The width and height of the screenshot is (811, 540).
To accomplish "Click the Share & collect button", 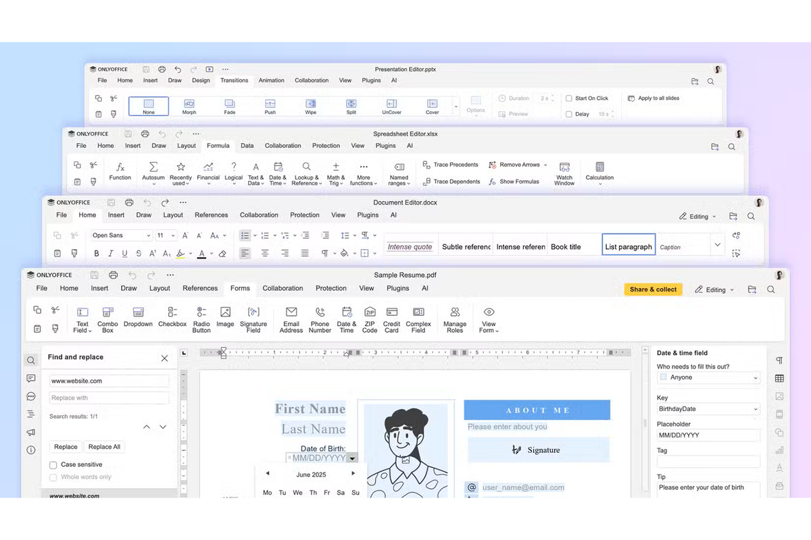I will coord(653,290).
